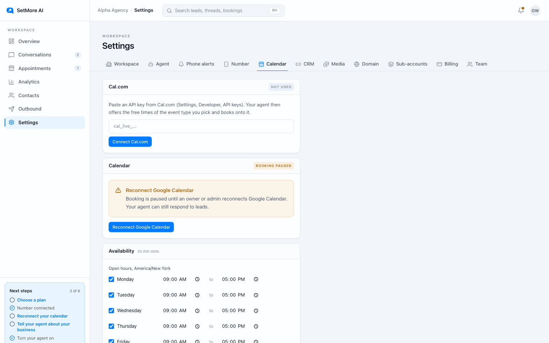Open notifications bell
Screen dimensions: 549x343
tap(521, 11)
